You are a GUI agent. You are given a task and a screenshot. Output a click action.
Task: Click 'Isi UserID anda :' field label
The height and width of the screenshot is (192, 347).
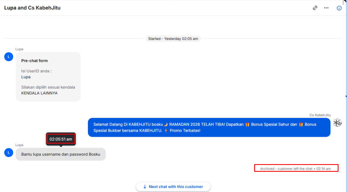click(x=36, y=71)
